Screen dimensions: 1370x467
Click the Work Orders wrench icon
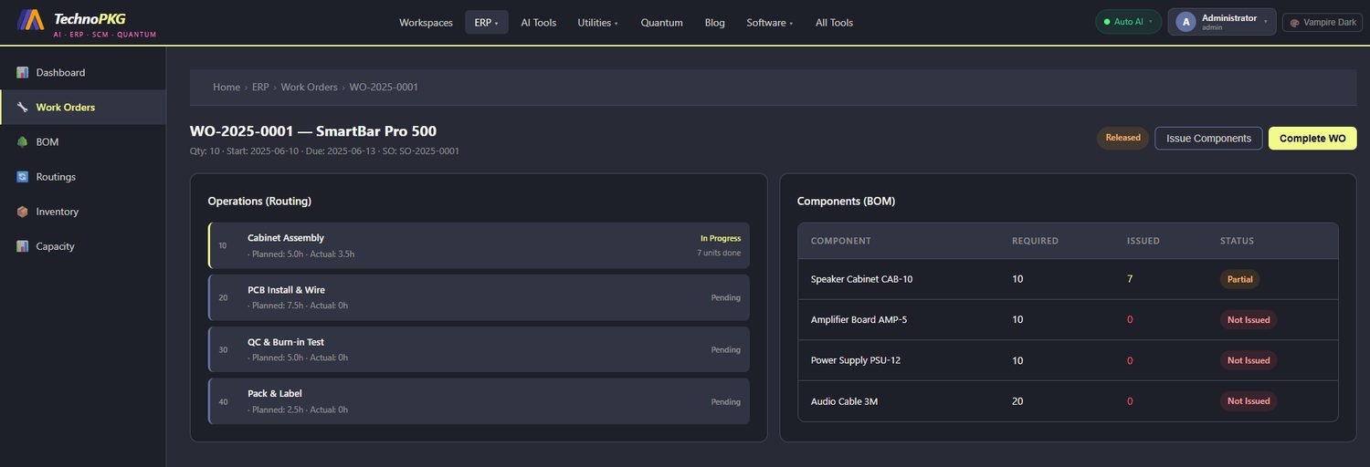pos(23,107)
